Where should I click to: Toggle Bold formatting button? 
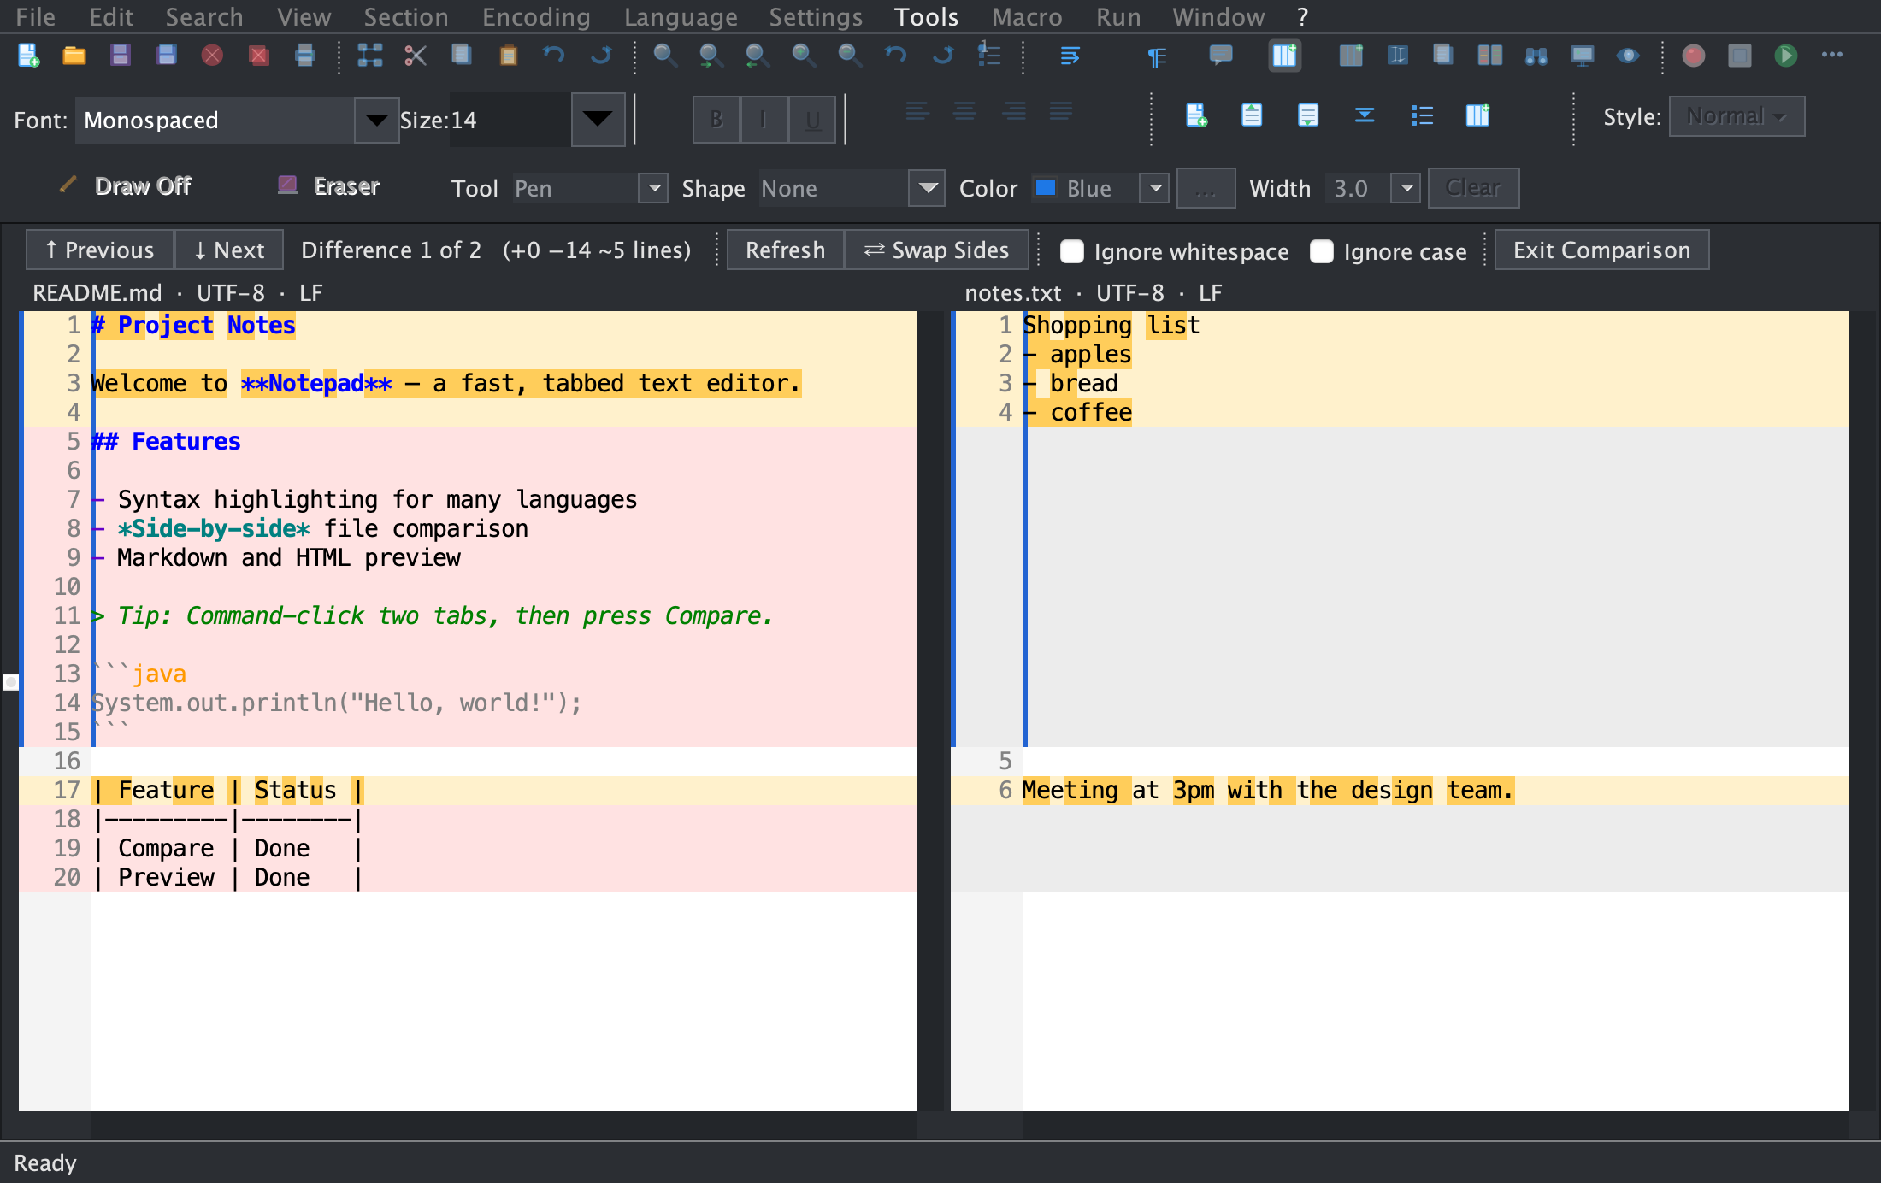pyautogui.click(x=716, y=119)
